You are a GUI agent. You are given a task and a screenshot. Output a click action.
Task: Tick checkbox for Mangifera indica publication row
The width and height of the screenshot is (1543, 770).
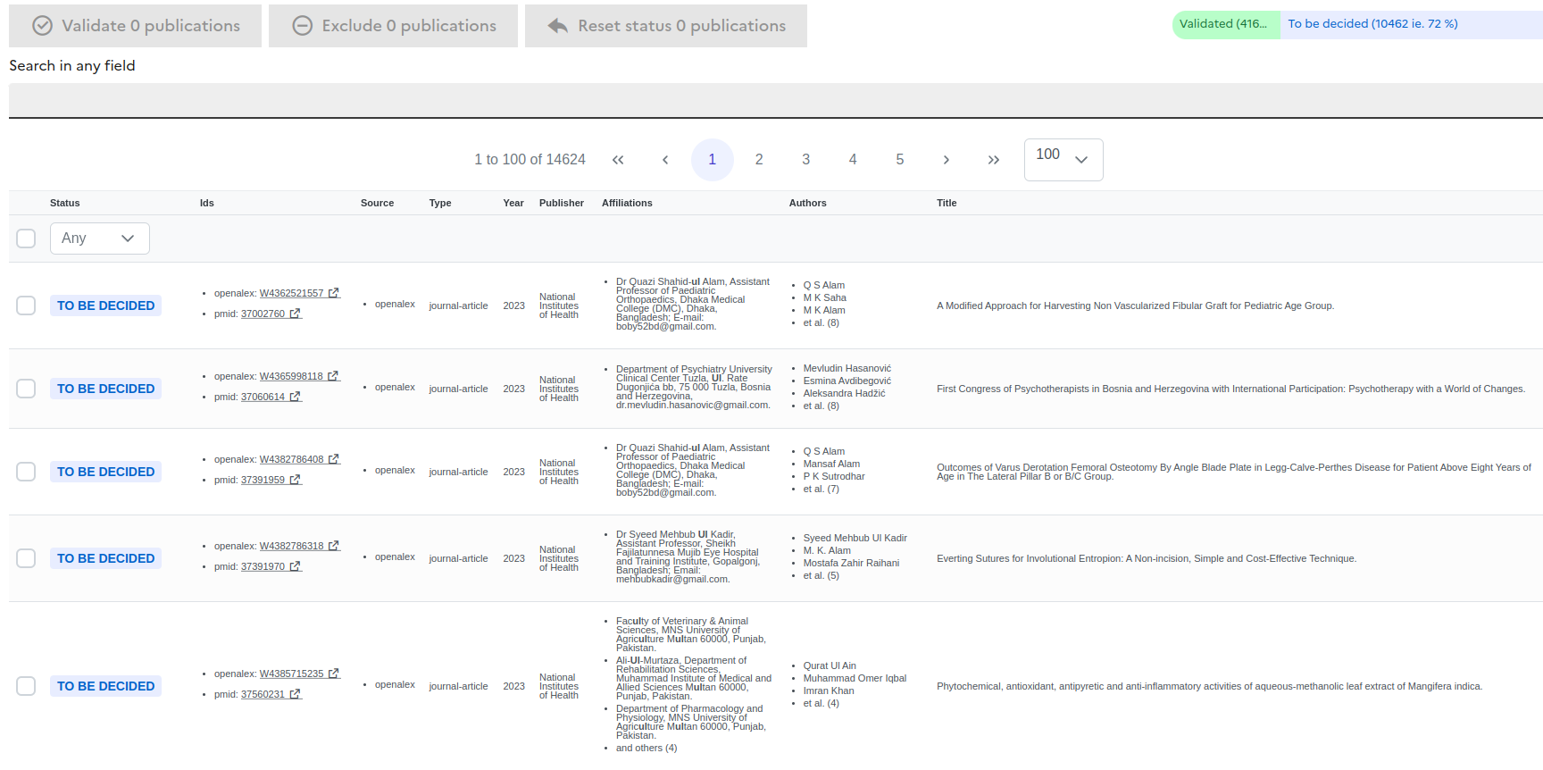point(26,686)
